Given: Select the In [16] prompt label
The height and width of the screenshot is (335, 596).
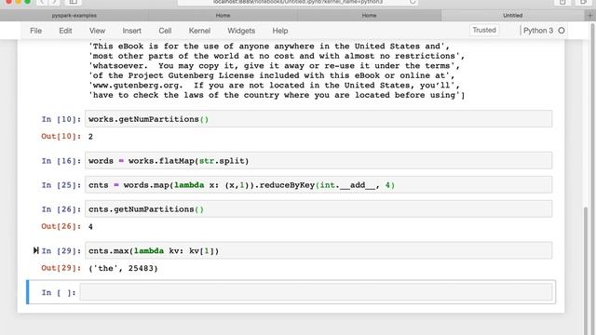Looking at the screenshot, I should point(61,161).
